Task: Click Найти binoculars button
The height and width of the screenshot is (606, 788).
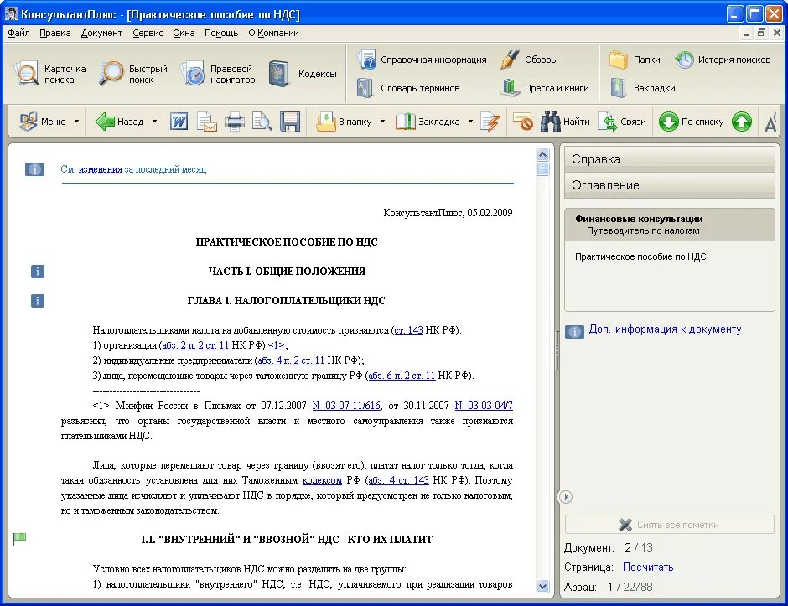Action: (565, 122)
